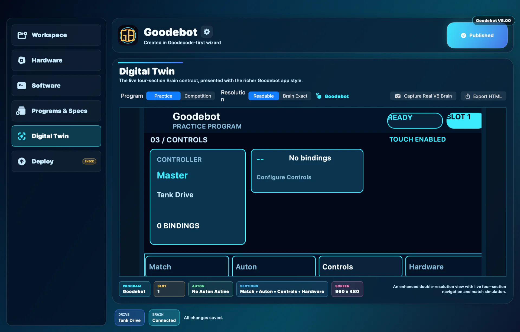This screenshot has height=332, width=520.
Task: Click Created in Goodecode-first wizard text
Action: (x=182, y=43)
